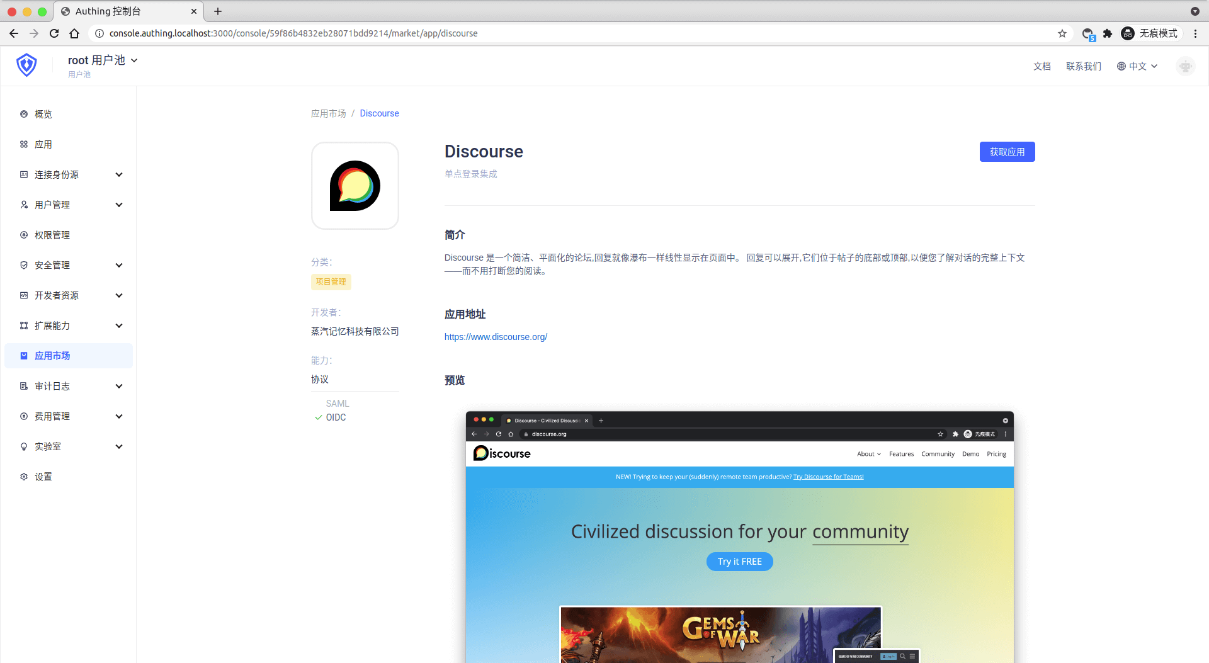The height and width of the screenshot is (663, 1209).
Task: Go to browser home page icon
Action: [x=74, y=33]
